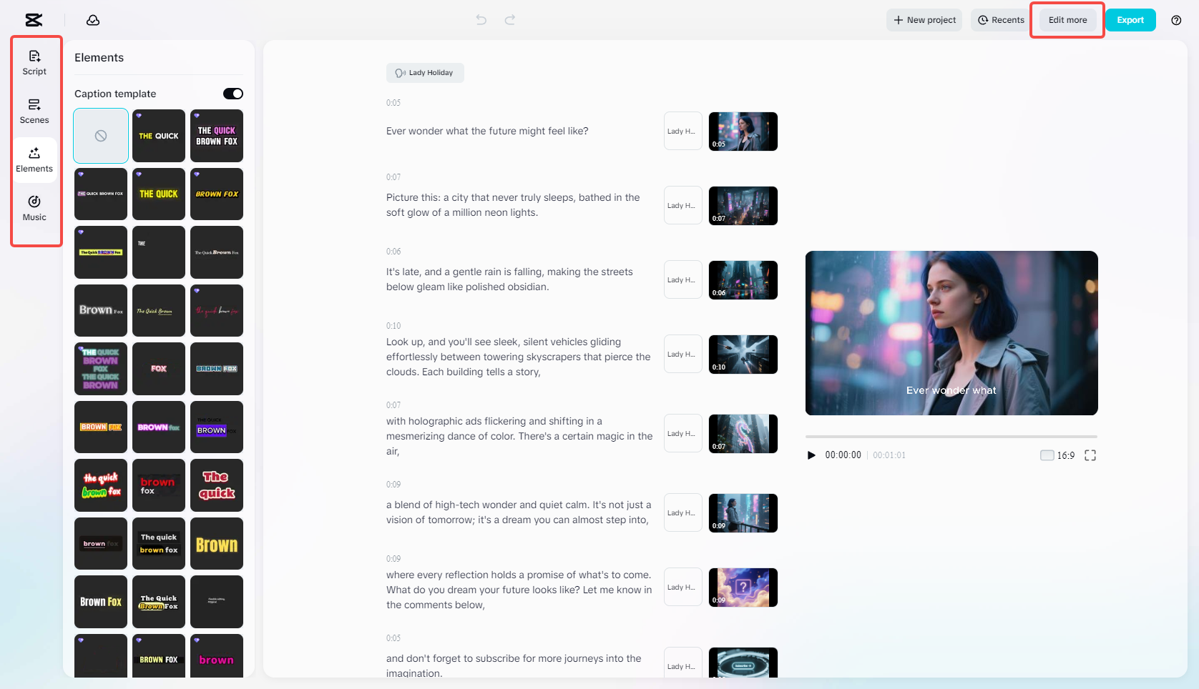Open the Music panel
This screenshot has width=1199, height=689.
[x=34, y=209]
